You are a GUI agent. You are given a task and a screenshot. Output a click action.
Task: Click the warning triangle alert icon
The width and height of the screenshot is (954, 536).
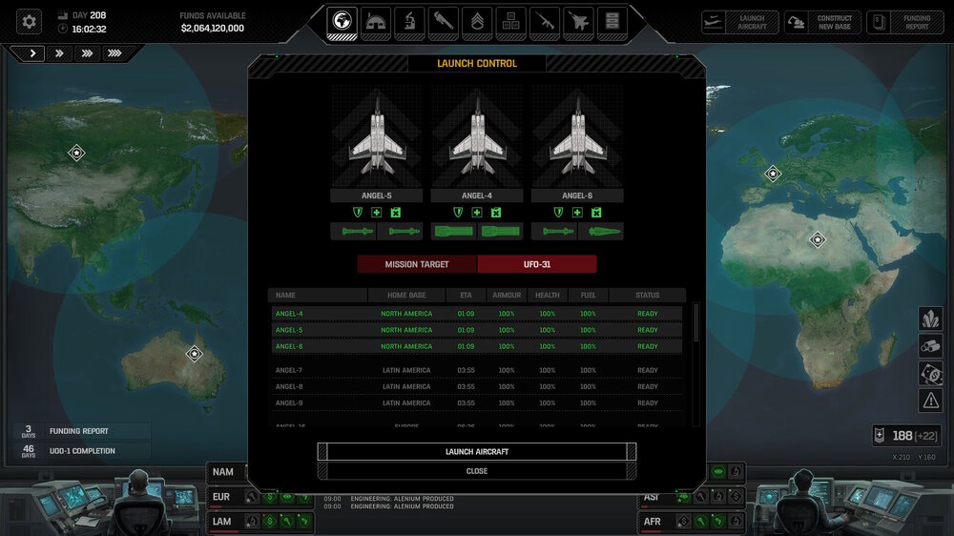click(931, 401)
